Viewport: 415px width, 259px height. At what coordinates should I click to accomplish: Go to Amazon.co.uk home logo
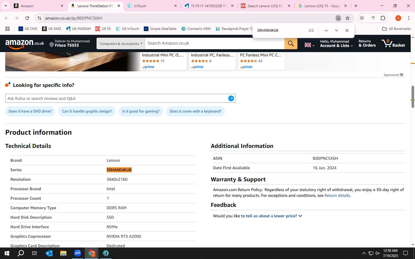[x=25, y=44]
